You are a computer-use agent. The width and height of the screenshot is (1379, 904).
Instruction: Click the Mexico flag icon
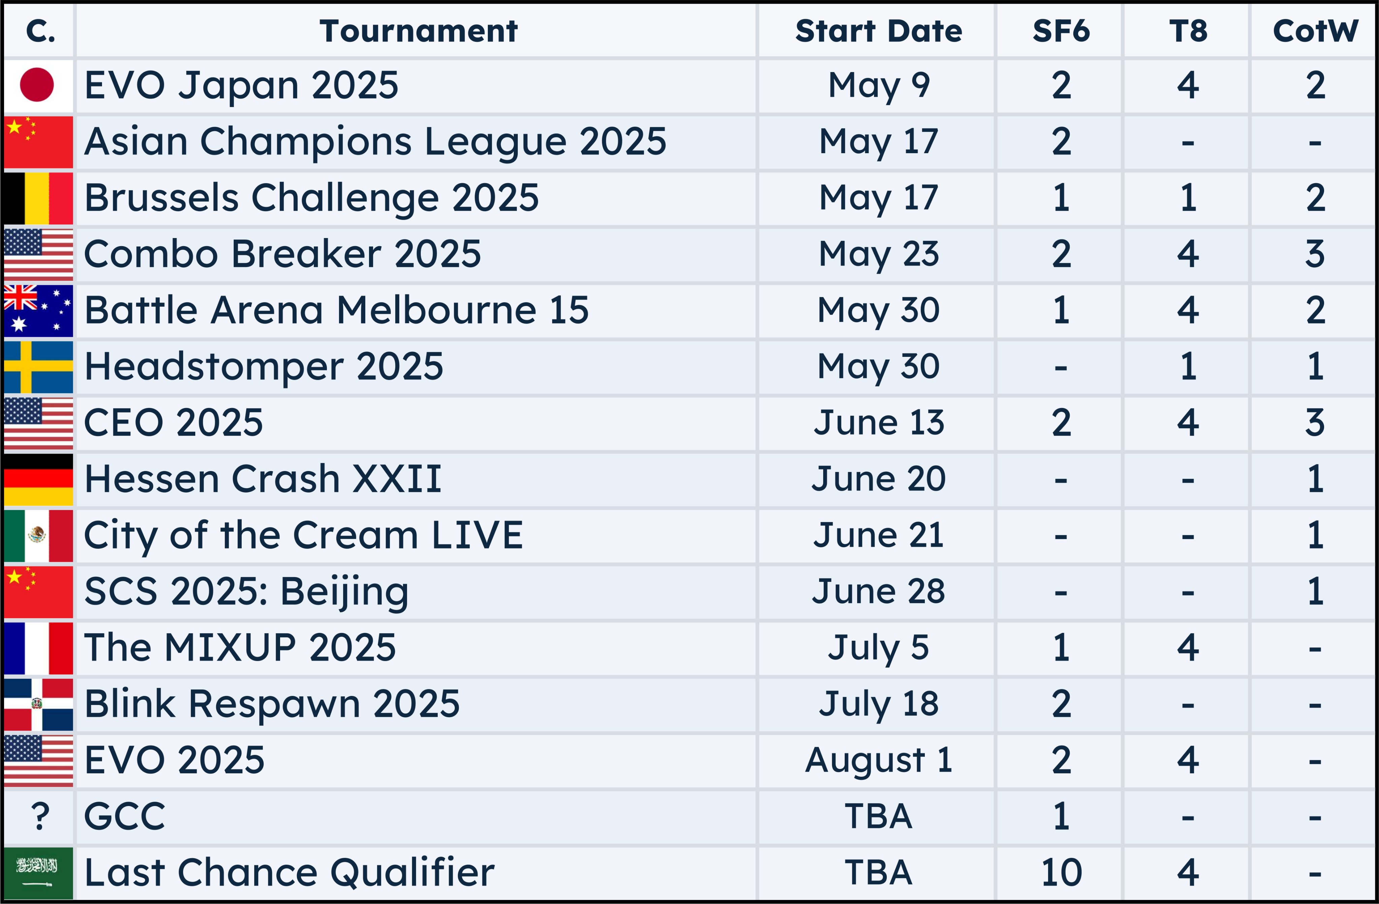[x=38, y=535]
